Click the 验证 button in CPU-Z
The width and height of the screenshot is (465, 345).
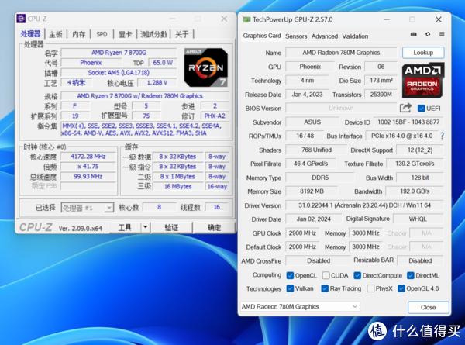(x=171, y=227)
